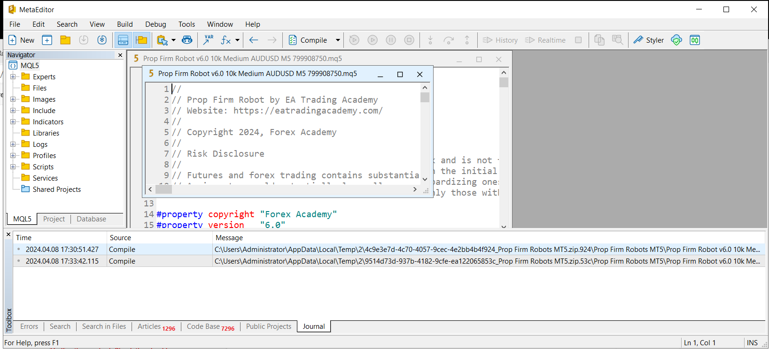Open the File menu
769x349 pixels.
(15, 24)
